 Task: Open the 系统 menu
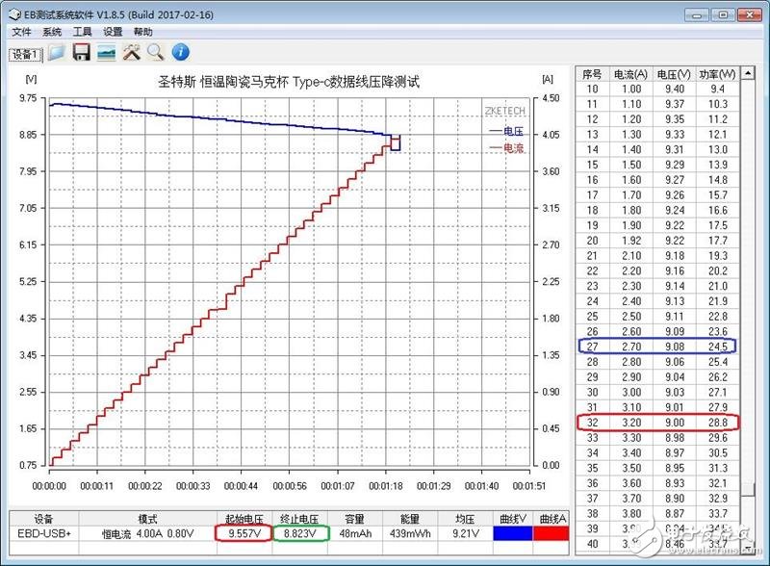(x=52, y=32)
